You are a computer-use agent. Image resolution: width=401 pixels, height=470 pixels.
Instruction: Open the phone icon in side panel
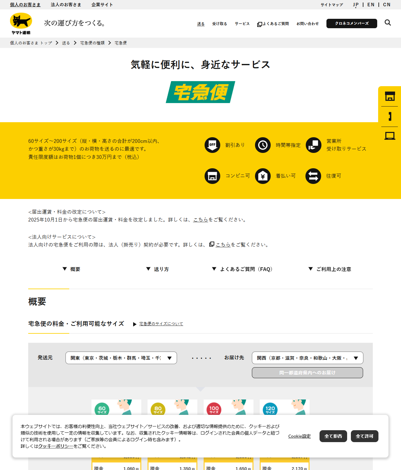click(390, 117)
